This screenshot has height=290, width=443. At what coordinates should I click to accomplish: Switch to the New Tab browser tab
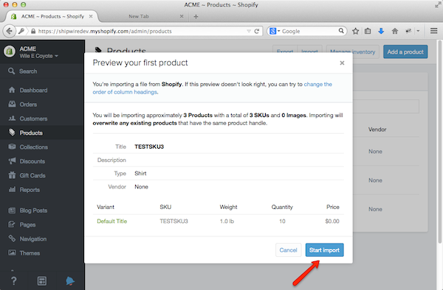139,16
